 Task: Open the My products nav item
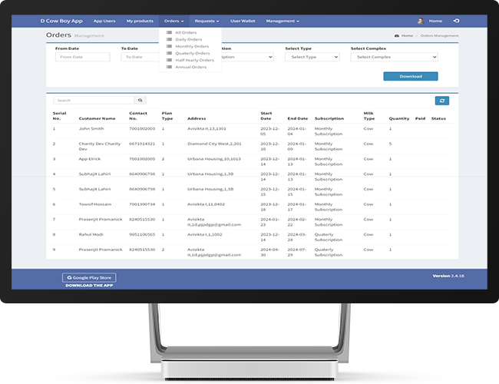[x=140, y=21]
